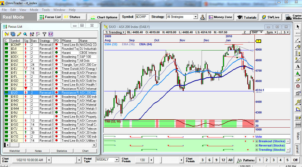The width and height of the screenshot is (302, 167).
Task: Toggle the red magnet snap tool
Action: (298, 87)
